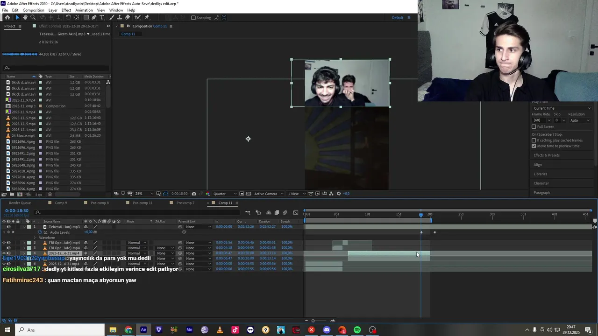
Task: Open the Libraries panel
Action: point(541,174)
